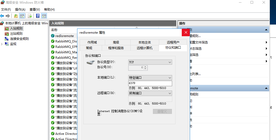The width and height of the screenshot is (276, 140).
Task: Click the RabbitMQ_EPM rule green check icon
Action: [53, 47]
